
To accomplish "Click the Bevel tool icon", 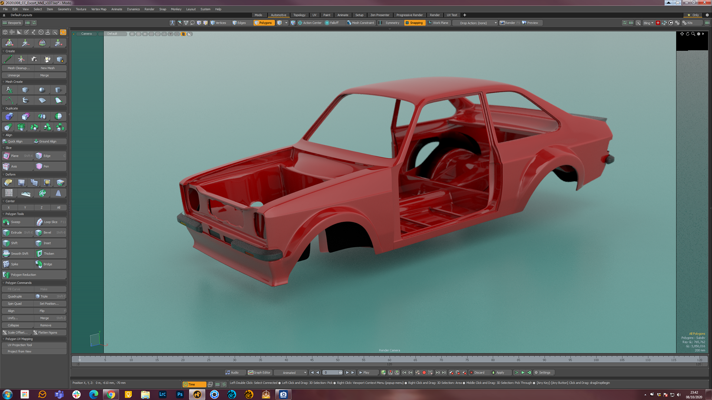I will coord(39,233).
